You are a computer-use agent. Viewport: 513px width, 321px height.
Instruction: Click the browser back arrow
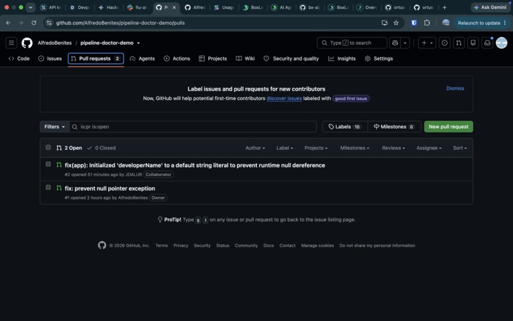[8, 23]
